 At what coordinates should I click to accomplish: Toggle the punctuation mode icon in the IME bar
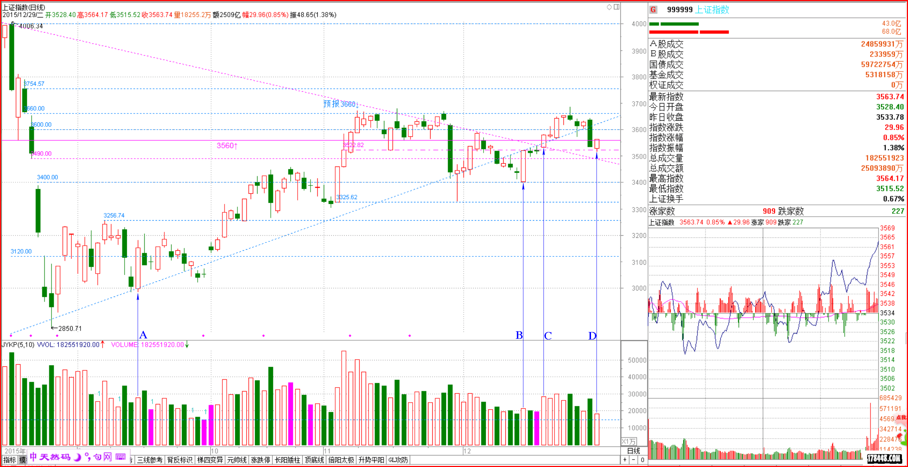87,457
